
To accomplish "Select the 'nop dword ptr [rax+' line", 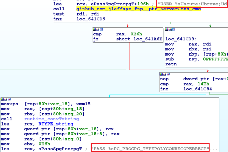I will pos(194,79).
